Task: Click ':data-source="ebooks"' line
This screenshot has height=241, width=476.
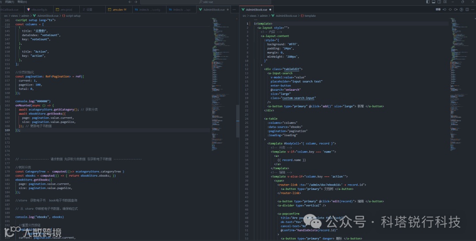Action: (x=285, y=127)
